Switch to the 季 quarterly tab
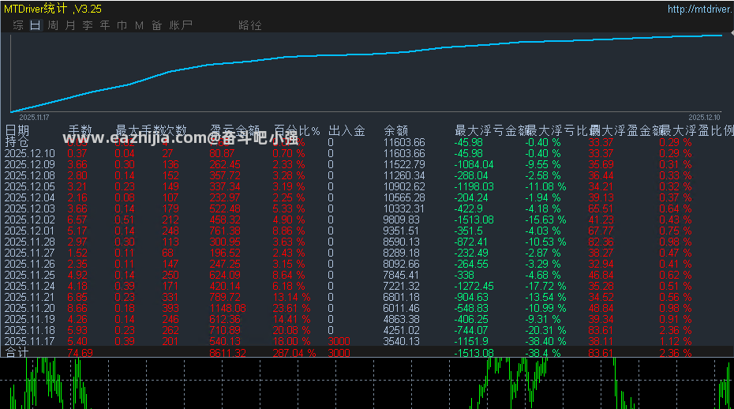The width and height of the screenshot is (734, 409). click(88, 25)
